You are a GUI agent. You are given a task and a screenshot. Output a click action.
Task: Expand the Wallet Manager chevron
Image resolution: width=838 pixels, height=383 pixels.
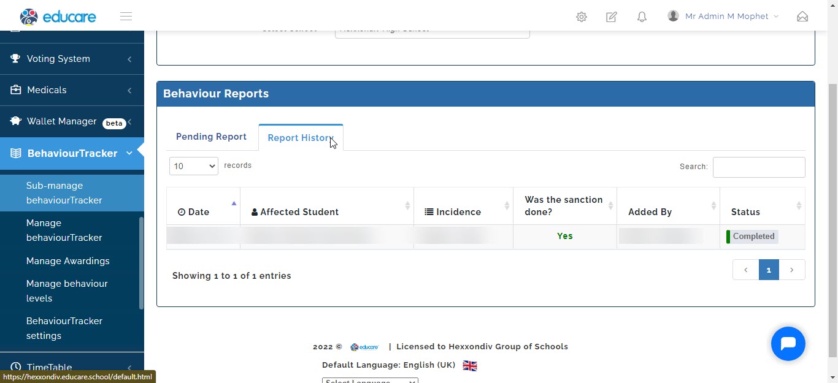[x=129, y=122]
